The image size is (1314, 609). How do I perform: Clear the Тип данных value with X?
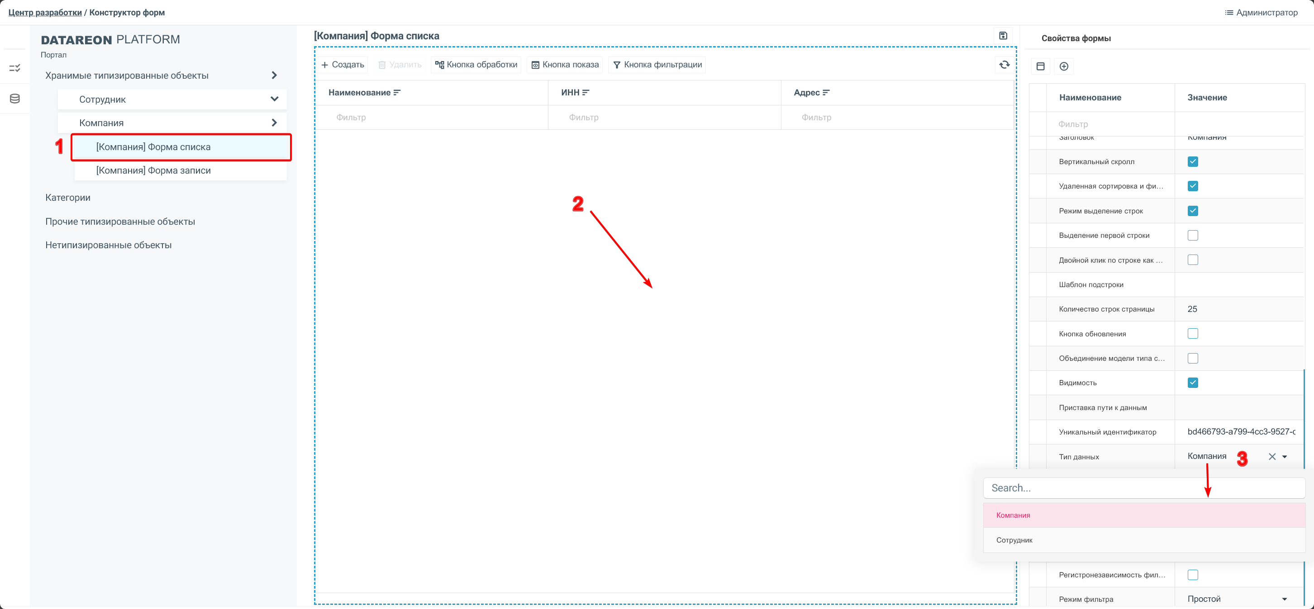click(1271, 457)
